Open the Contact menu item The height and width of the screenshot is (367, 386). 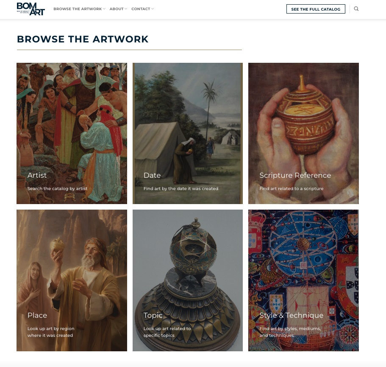coord(141,9)
